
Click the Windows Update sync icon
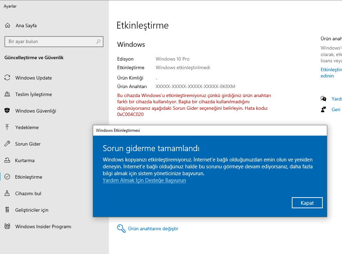(x=7, y=77)
